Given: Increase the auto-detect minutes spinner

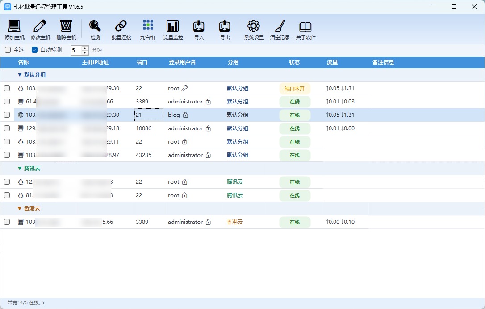Looking at the screenshot, I should pyautogui.click(x=85, y=48).
